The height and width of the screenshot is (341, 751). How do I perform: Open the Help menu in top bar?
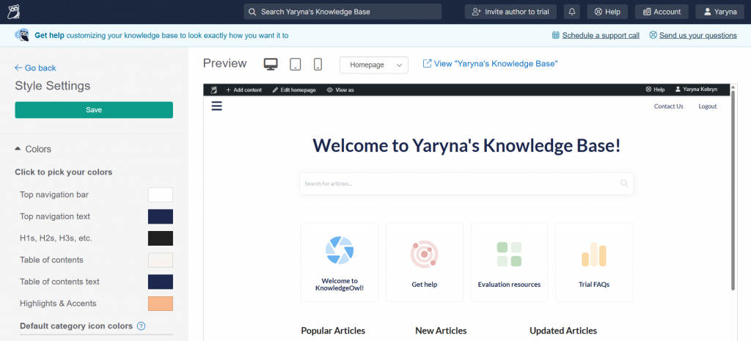coord(607,12)
